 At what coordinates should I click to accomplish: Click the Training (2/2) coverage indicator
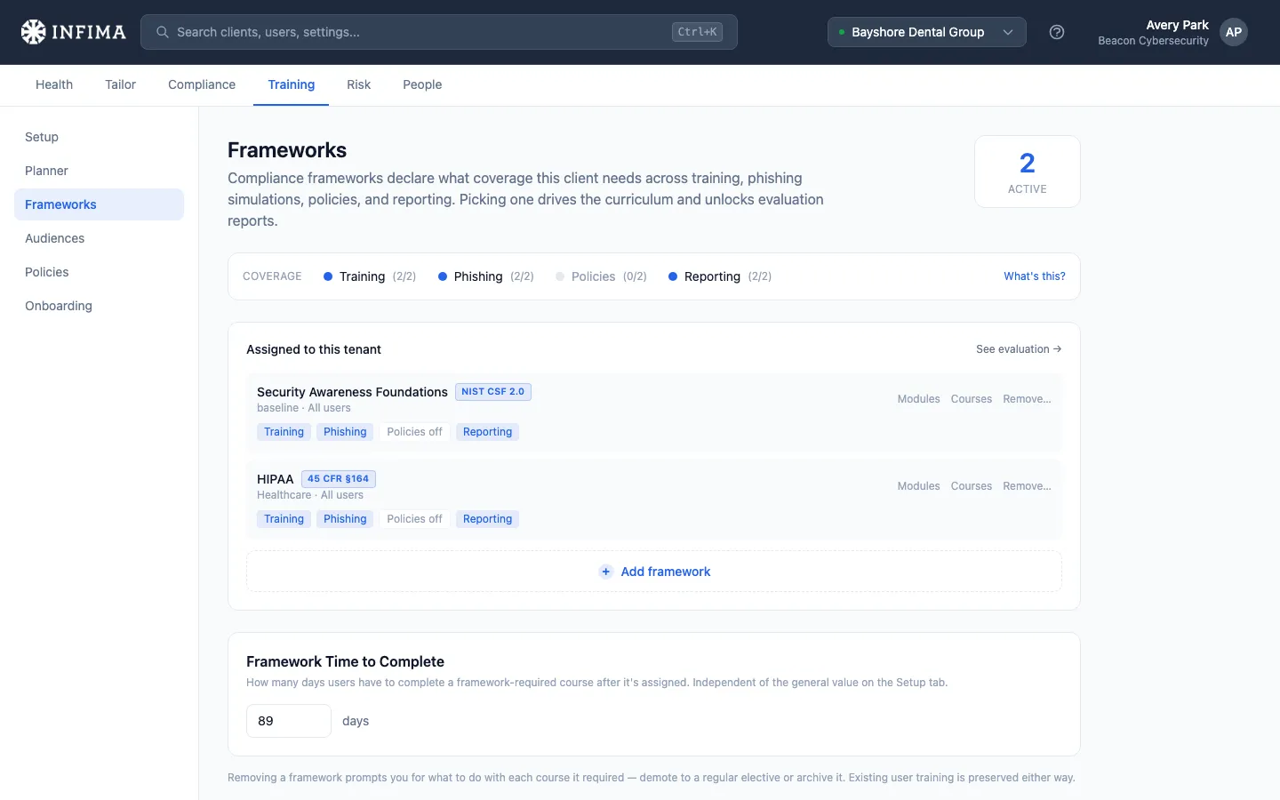[370, 276]
